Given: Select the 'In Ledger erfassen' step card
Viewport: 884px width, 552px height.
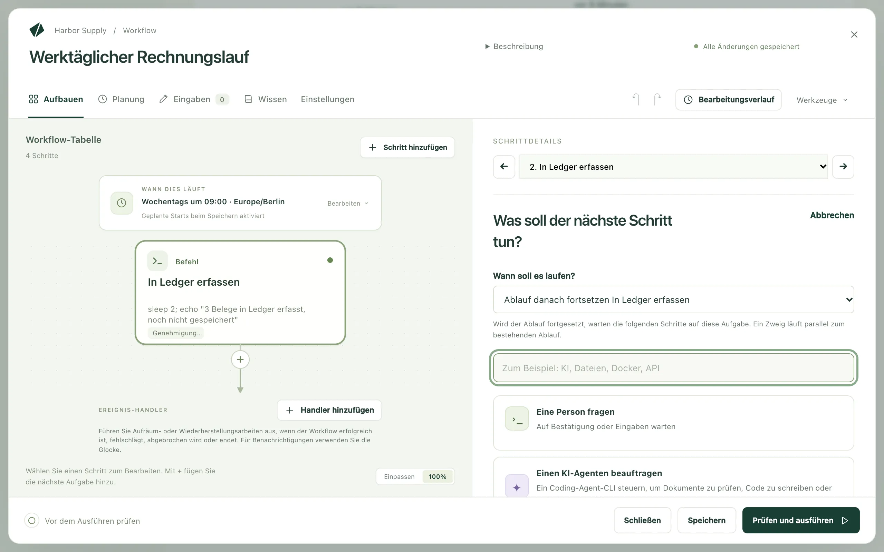Looking at the screenshot, I should (240, 293).
